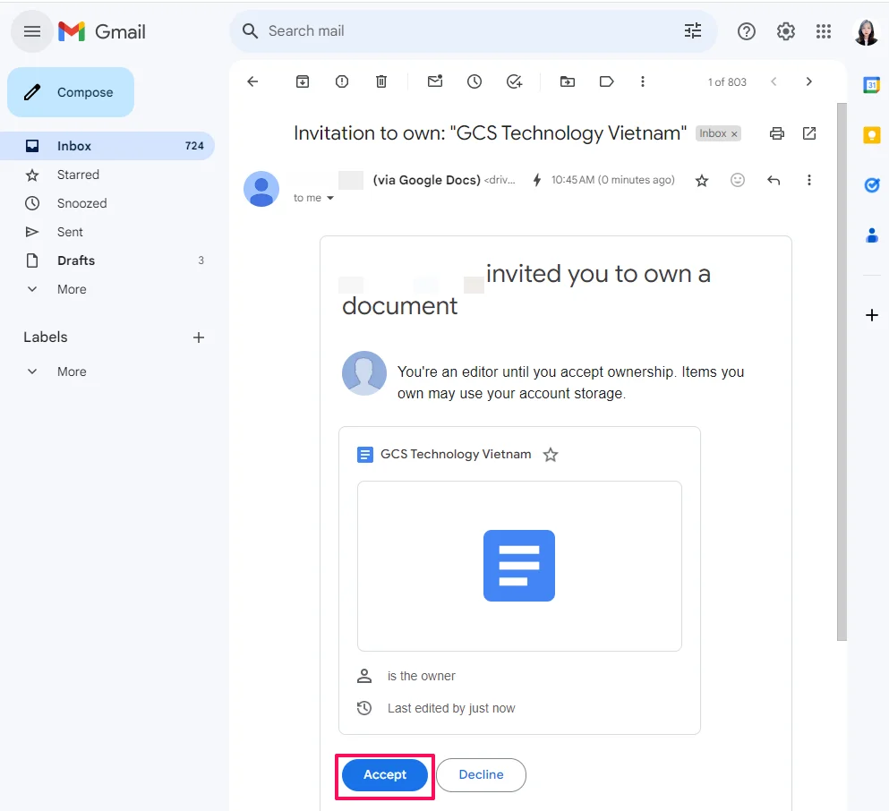Accept the document ownership invitation

385,775
